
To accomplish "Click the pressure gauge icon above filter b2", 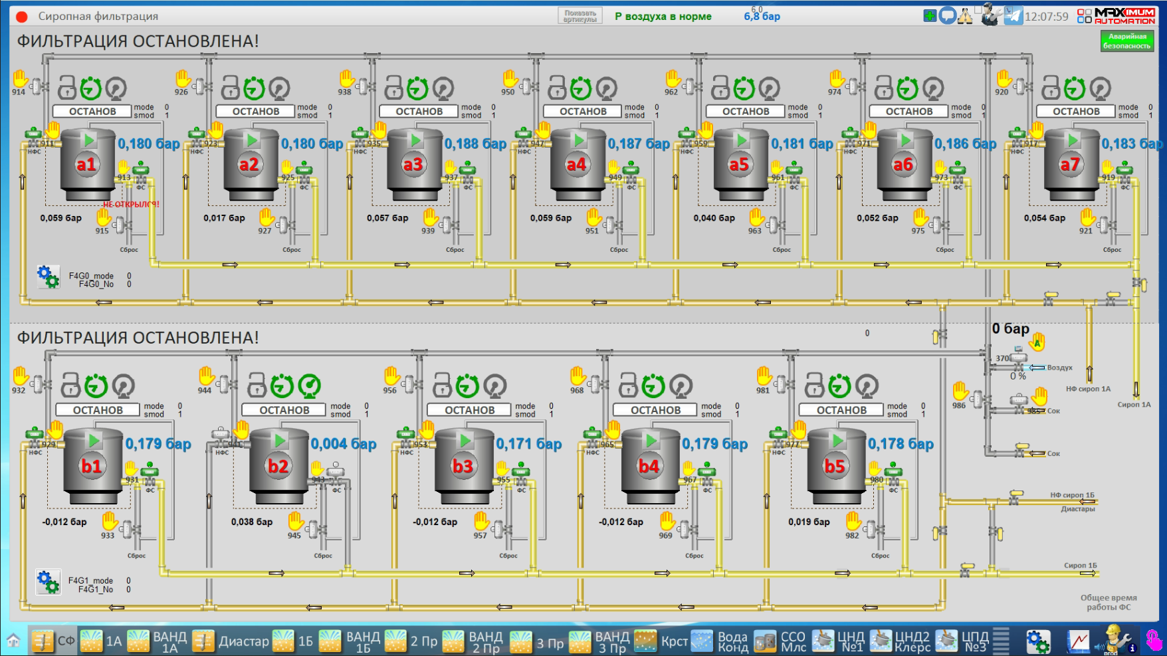I will coord(309,385).
